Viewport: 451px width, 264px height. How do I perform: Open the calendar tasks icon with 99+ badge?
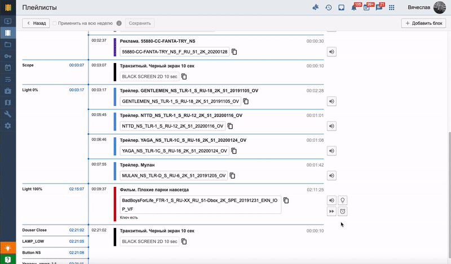[x=367, y=7]
